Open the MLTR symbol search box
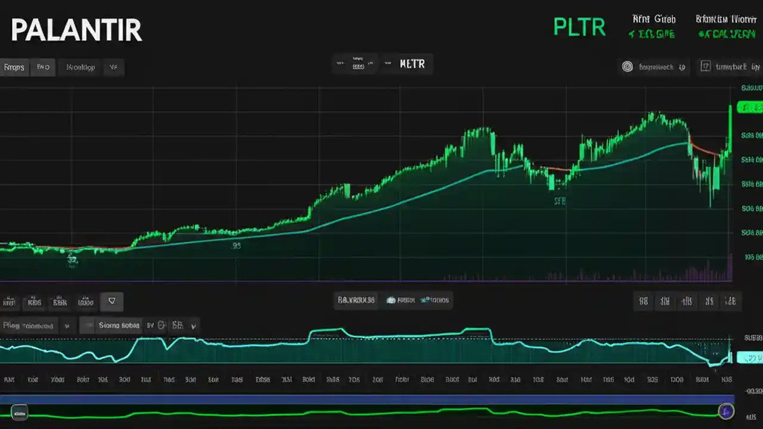The height and width of the screenshot is (429, 763). [412, 64]
